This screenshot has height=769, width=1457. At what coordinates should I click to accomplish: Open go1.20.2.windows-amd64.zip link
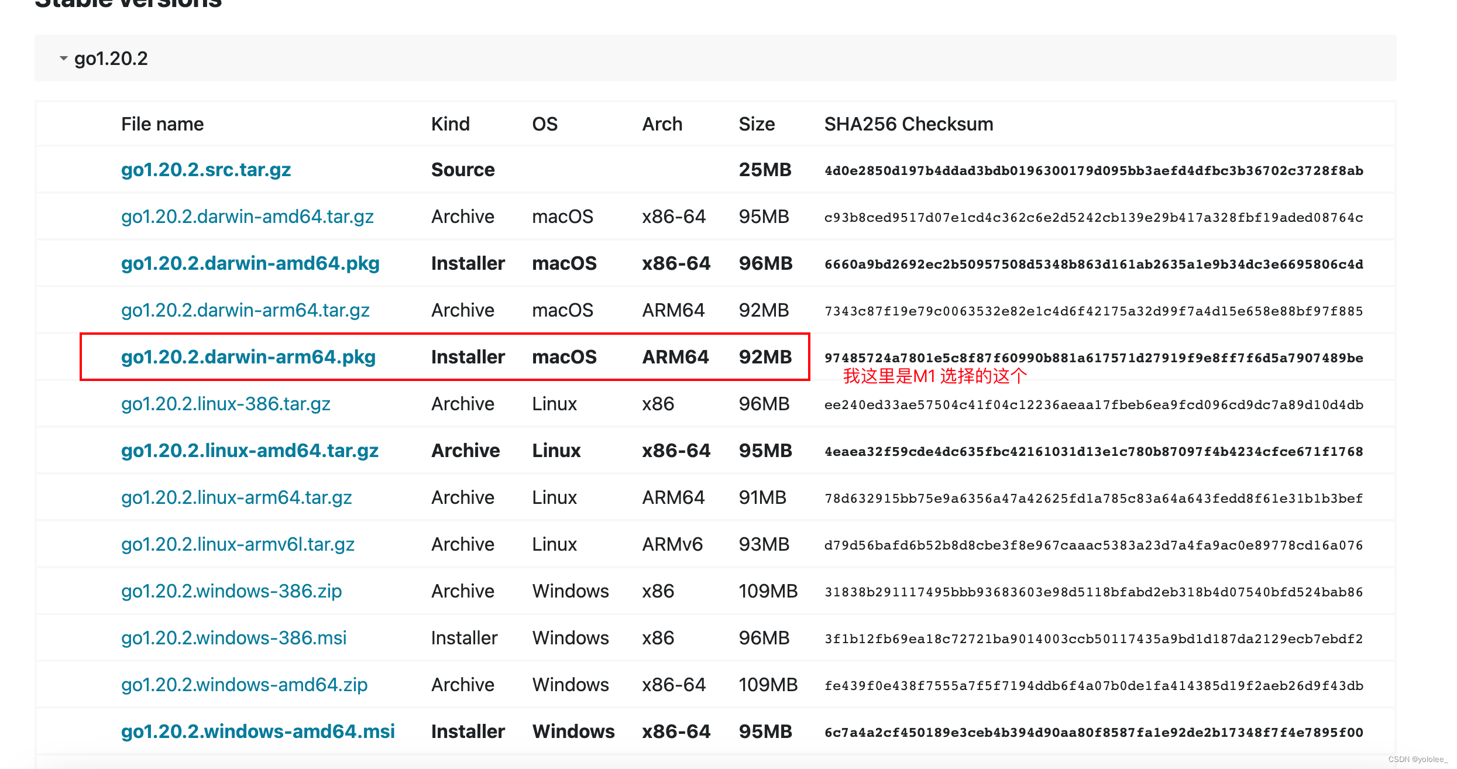click(x=245, y=685)
